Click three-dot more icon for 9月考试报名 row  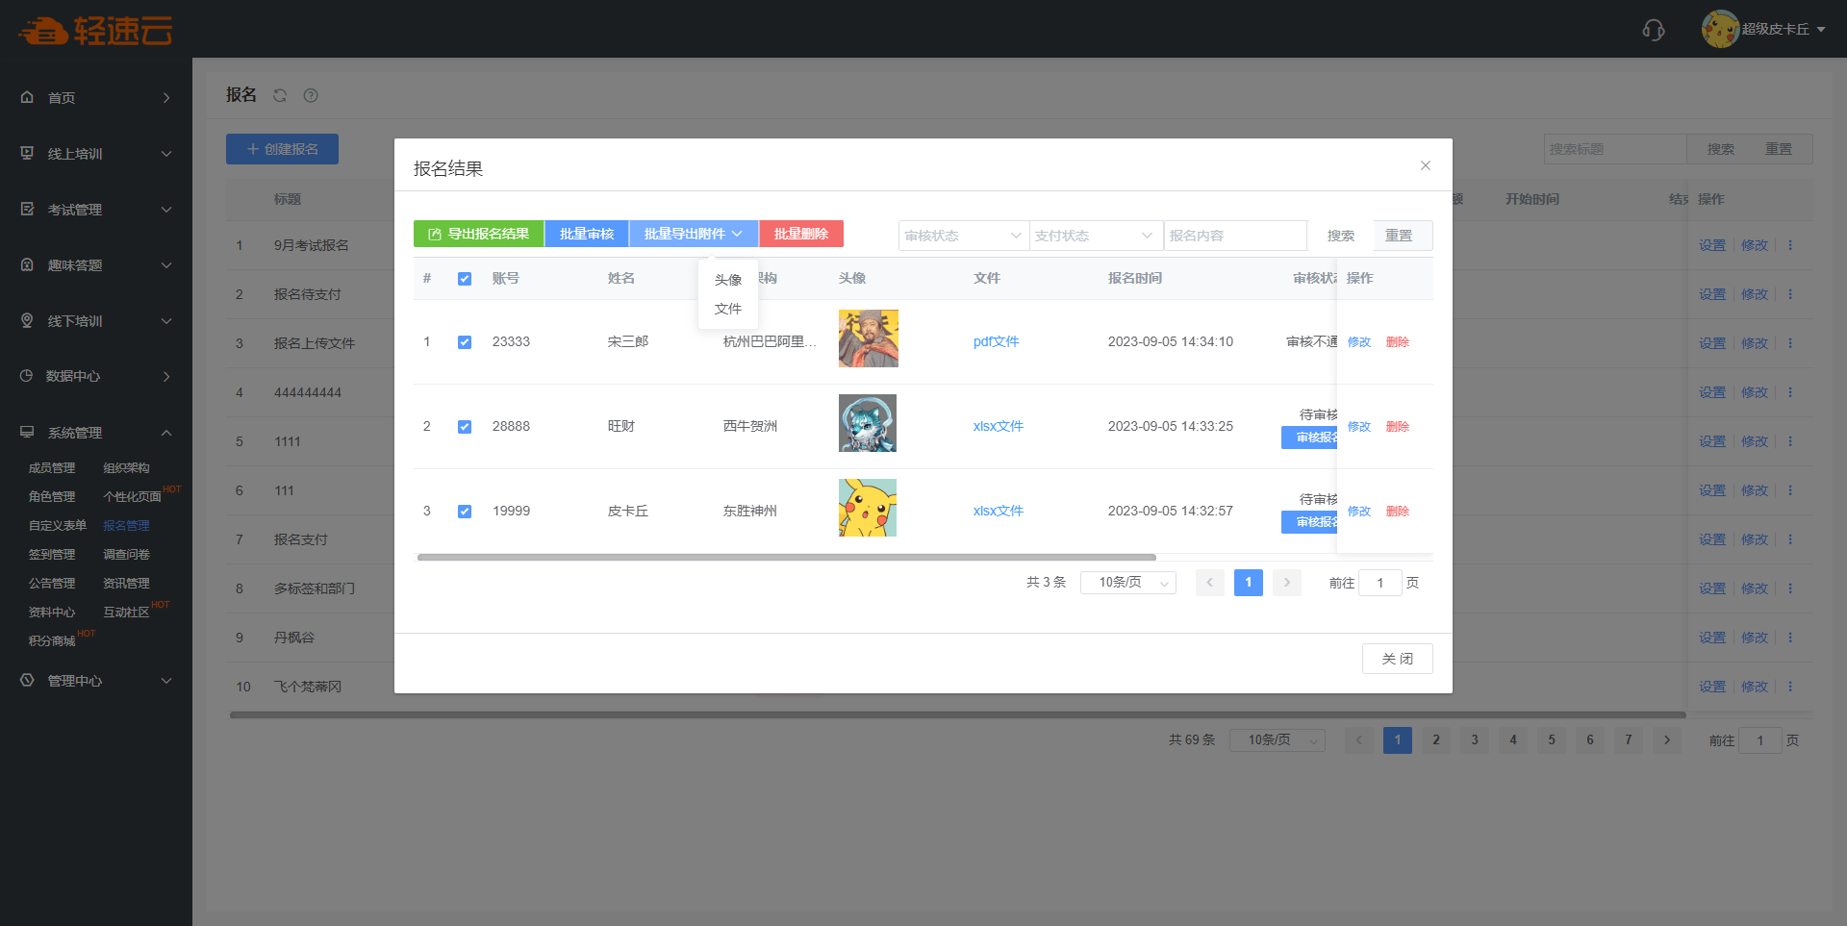pos(1790,245)
